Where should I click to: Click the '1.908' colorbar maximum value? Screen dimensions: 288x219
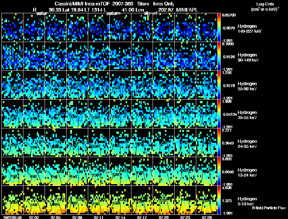[227, 101]
